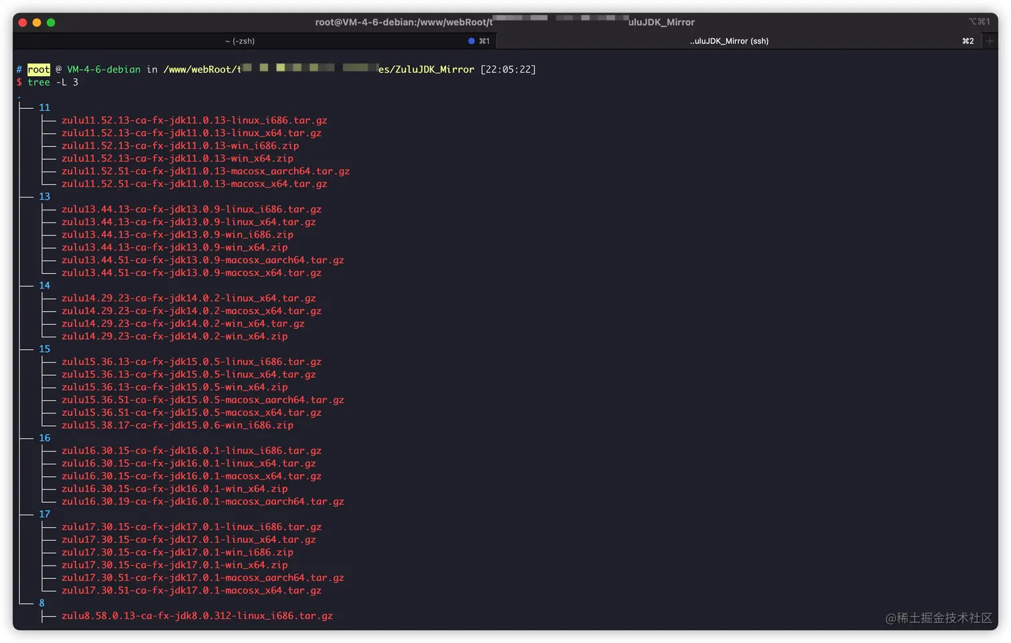Viewport: 1011px width, 643px height.
Task: Click zulu15.36.51 jdk15.0.5-macosx_x64.tar.gz
Action: (x=192, y=412)
